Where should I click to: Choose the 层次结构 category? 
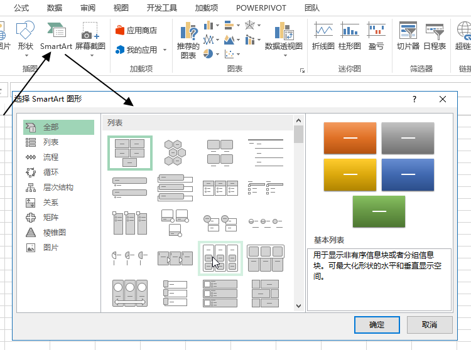click(58, 188)
